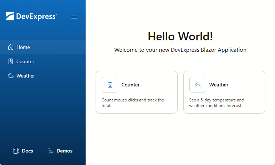Click the Weather card's cloud icon tile
275x165 pixels.
point(197,85)
